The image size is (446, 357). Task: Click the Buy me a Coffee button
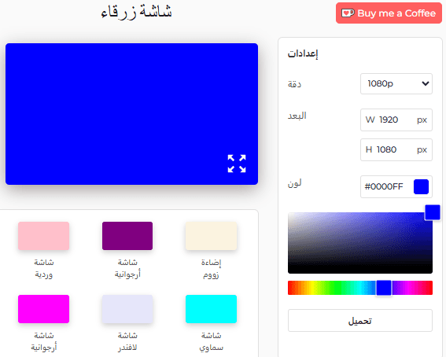coord(389,13)
